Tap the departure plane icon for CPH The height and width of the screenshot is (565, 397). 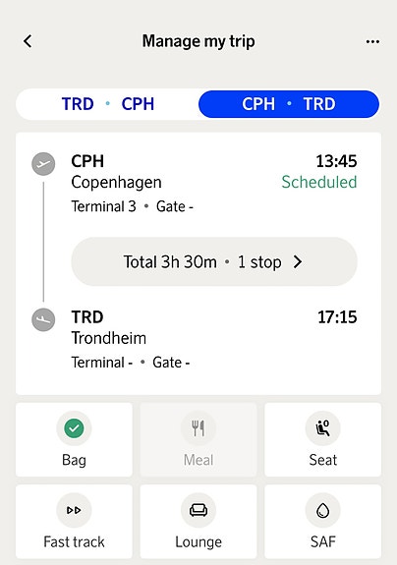tap(43, 164)
